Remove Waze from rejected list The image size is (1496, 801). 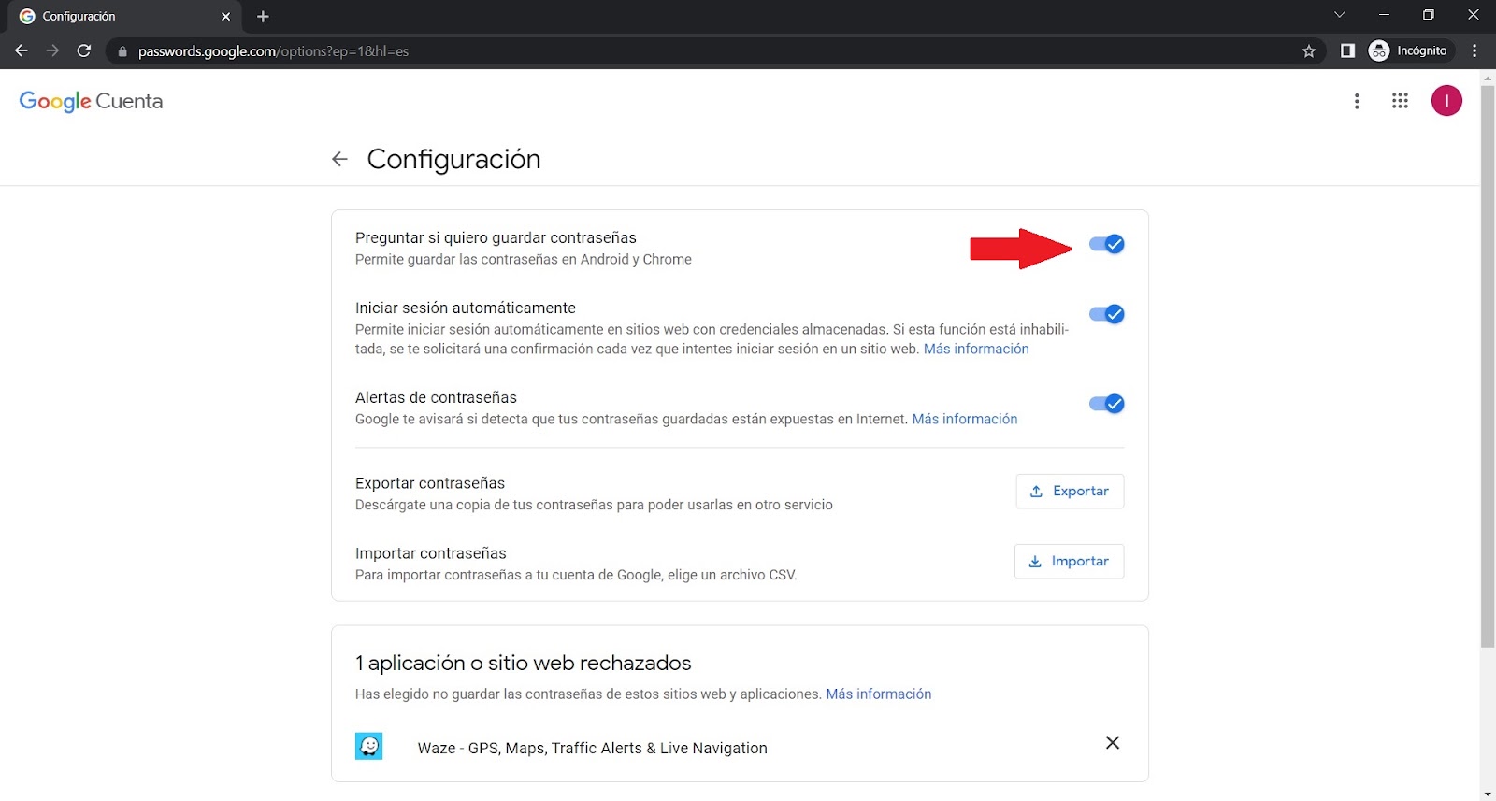(1113, 743)
